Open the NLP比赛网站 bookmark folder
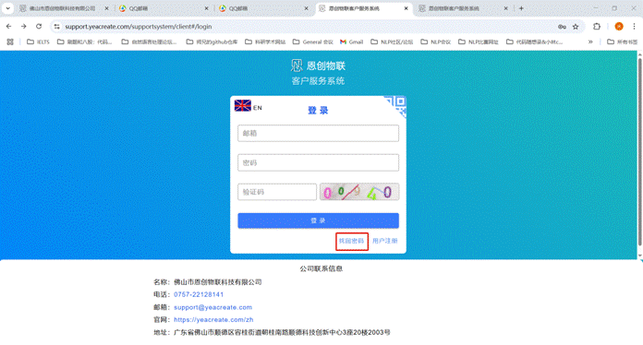This screenshot has width=643, height=345. [x=479, y=42]
